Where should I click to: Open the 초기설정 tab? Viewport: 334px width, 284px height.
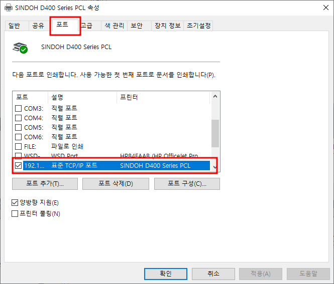pos(198,26)
